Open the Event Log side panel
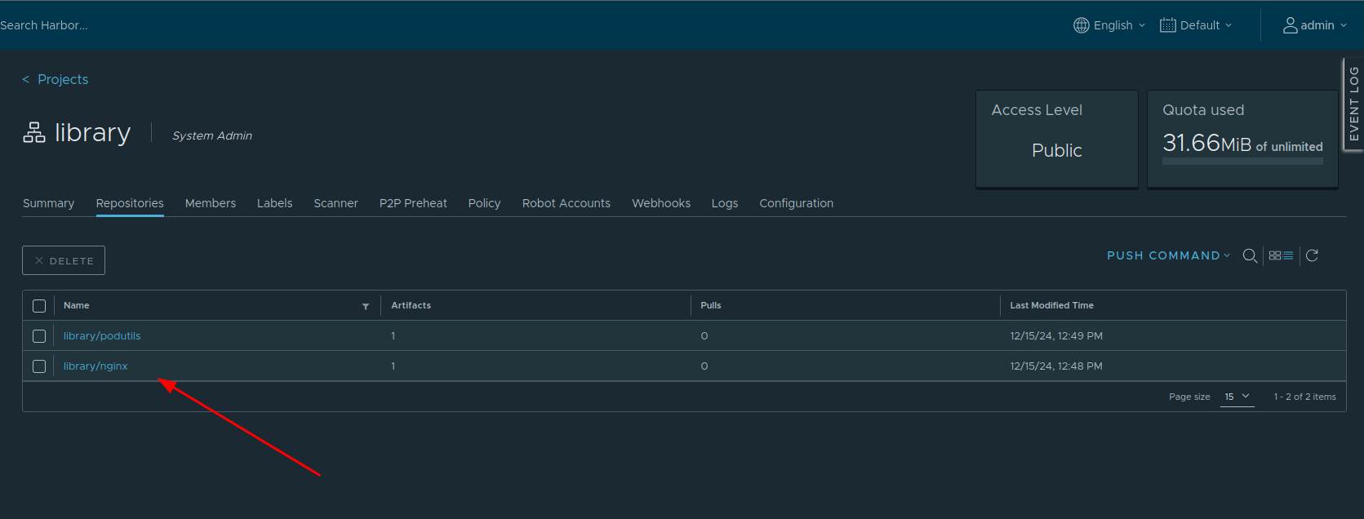The width and height of the screenshot is (1364, 519). point(1353,104)
